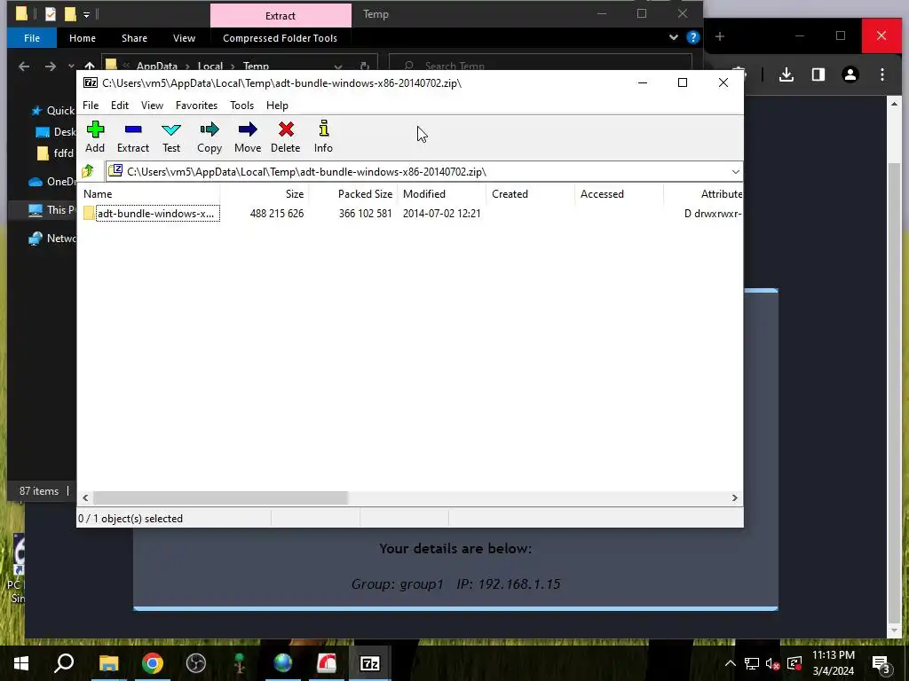Open browser downloads icon
909x681 pixels.
786,74
